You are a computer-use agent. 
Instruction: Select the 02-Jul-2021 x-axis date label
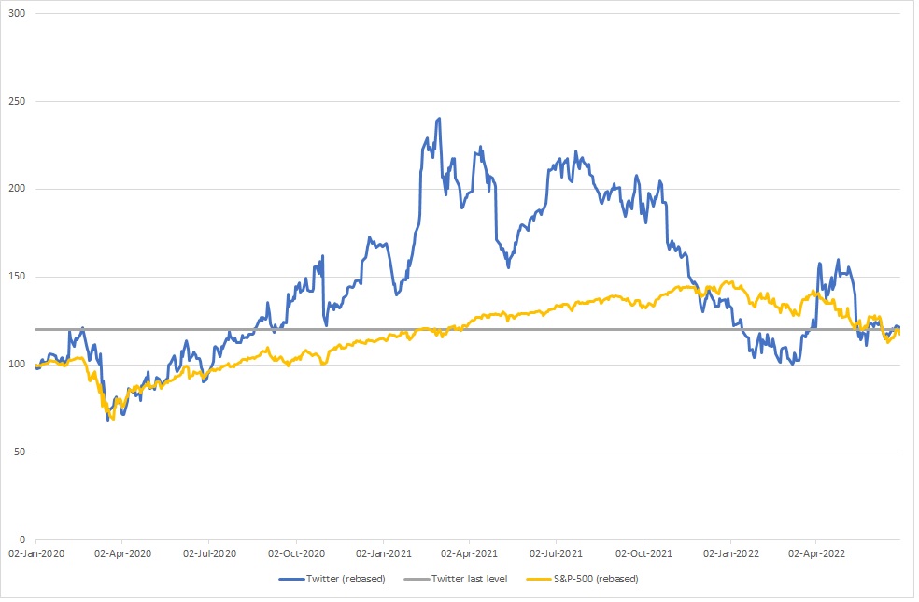pos(557,553)
